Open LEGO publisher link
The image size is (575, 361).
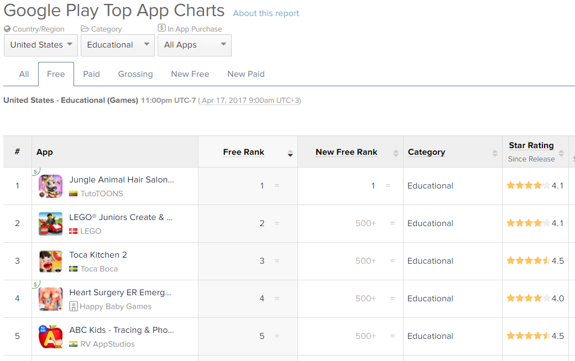tap(91, 231)
